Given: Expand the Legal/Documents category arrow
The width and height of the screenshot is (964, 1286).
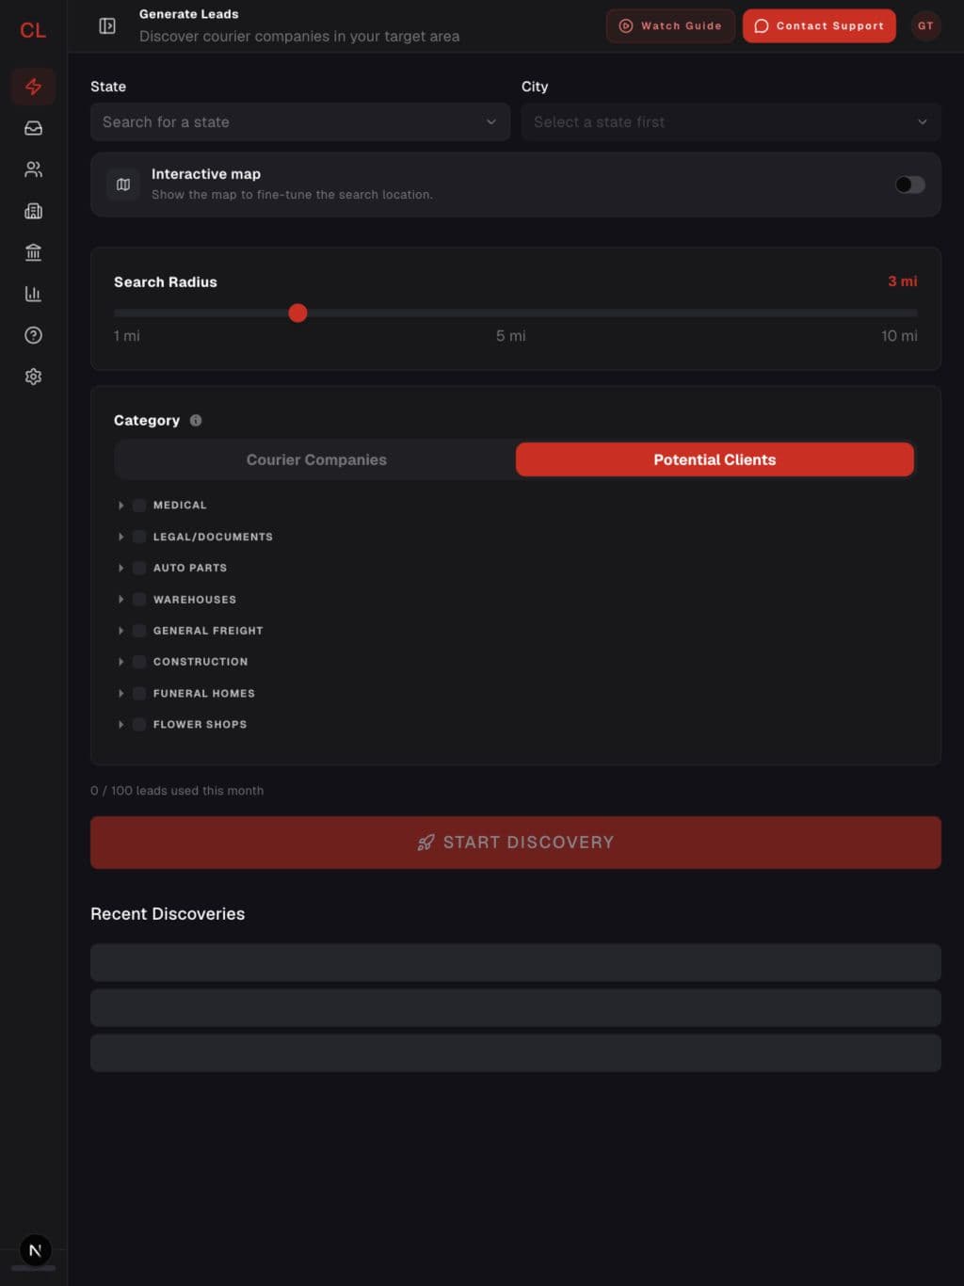Looking at the screenshot, I should click(120, 537).
